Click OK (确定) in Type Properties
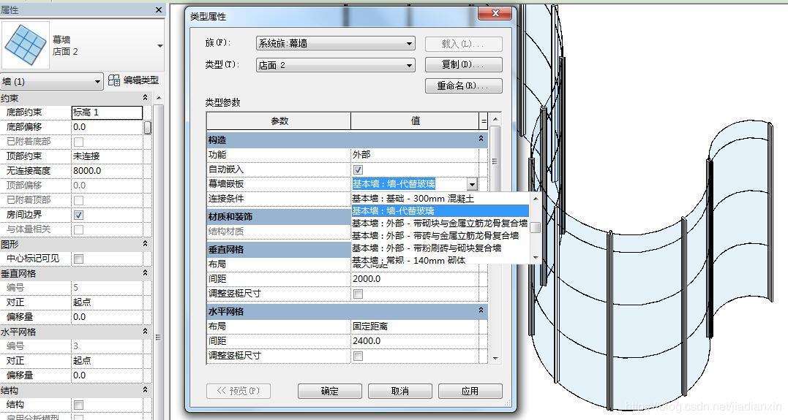This screenshot has width=788, height=420. pos(330,391)
